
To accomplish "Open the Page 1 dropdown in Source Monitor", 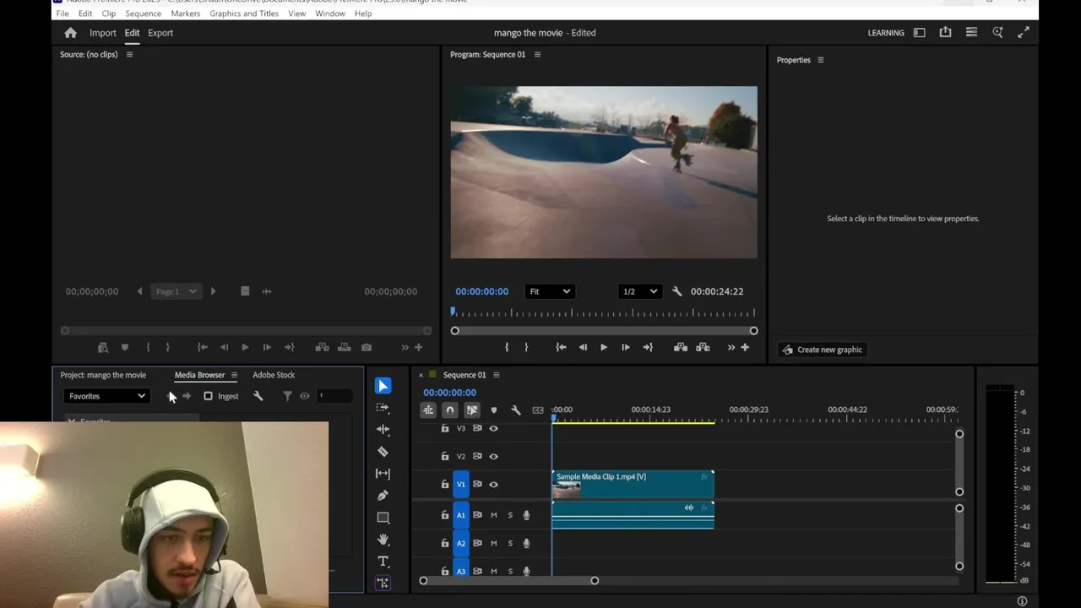I will [x=176, y=291].
